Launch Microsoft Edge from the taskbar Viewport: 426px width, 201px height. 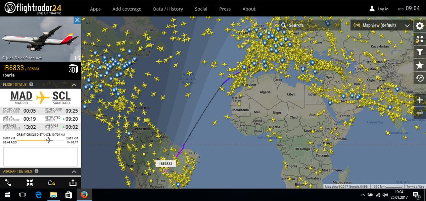(38, 195)
